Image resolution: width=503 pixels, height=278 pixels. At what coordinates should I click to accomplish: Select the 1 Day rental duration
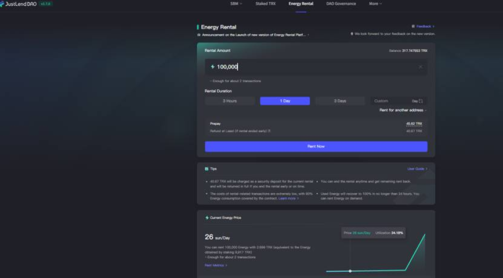pos(285,101)
